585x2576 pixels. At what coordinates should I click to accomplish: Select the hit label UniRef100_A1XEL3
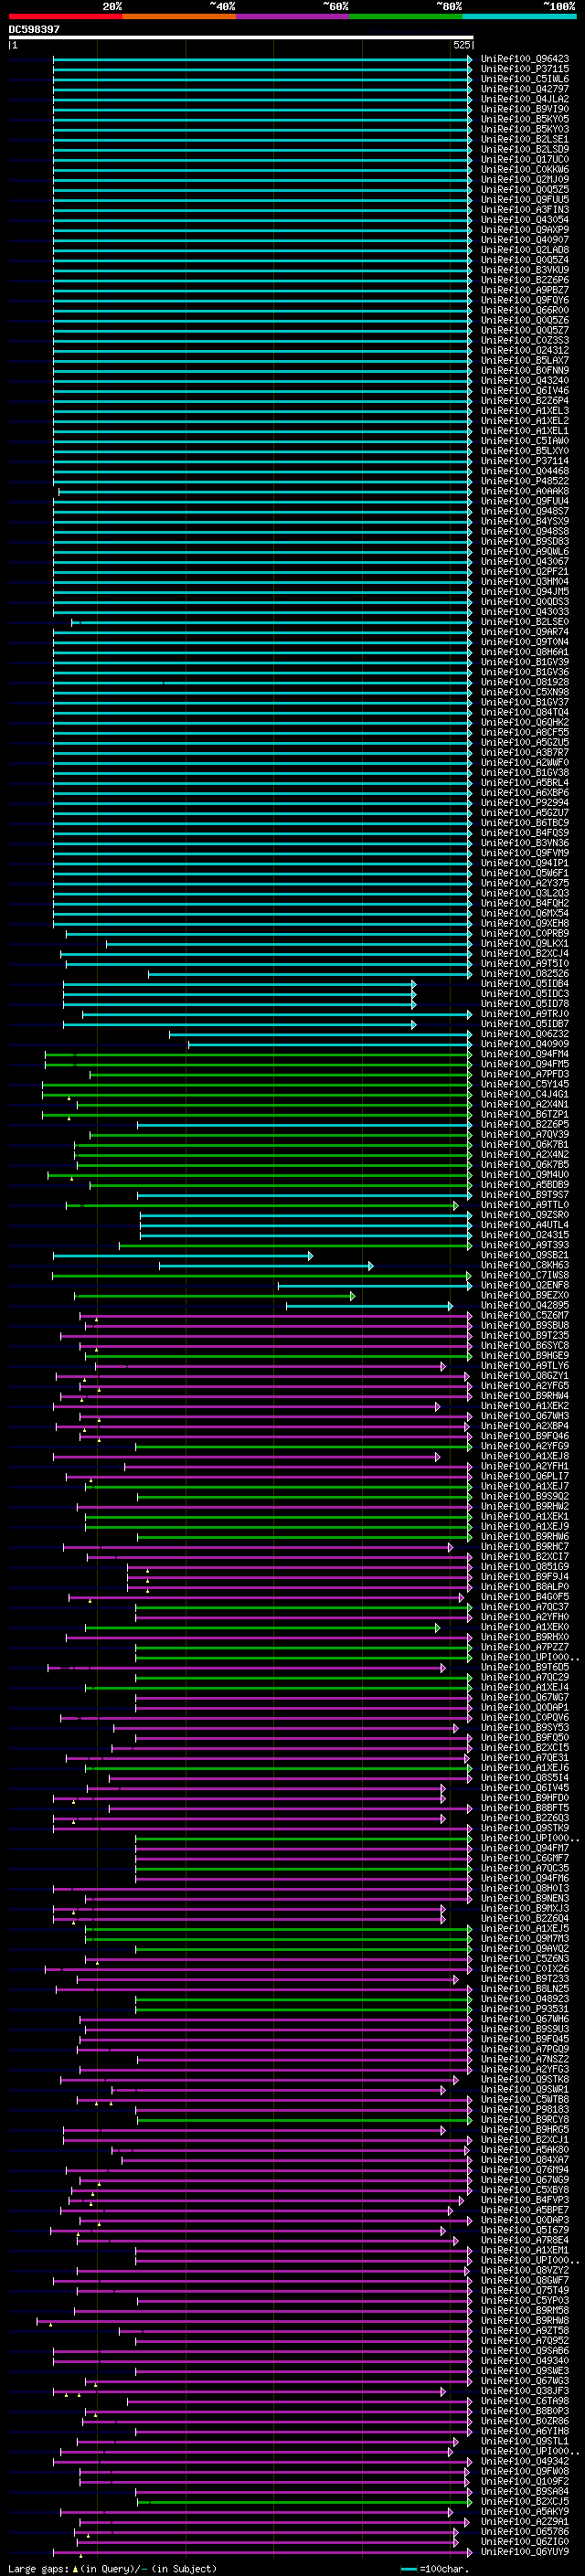click(x=525, y=411)
